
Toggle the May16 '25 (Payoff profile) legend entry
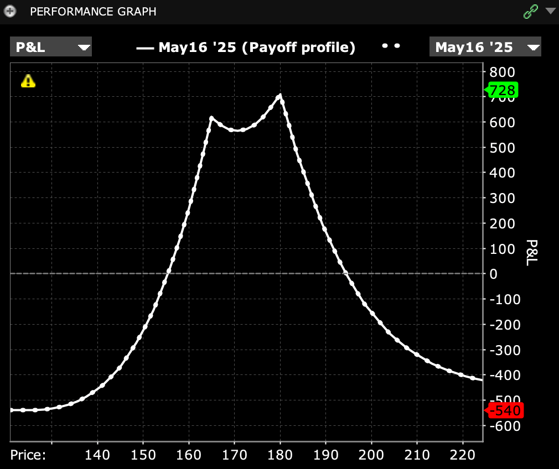pos(256,47)
